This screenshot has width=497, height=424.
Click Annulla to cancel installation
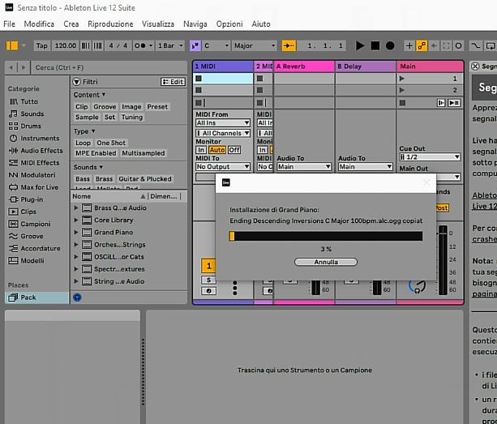(x=325, y=262)
